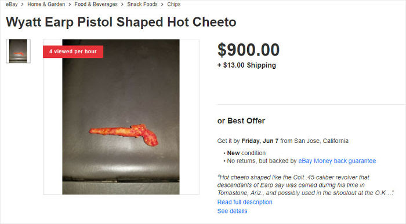The width and height of the screenshot is (406, 224).
Task: Open eBay Money back guarantee link
Action: pyautogui.click(x=337, y=161)
